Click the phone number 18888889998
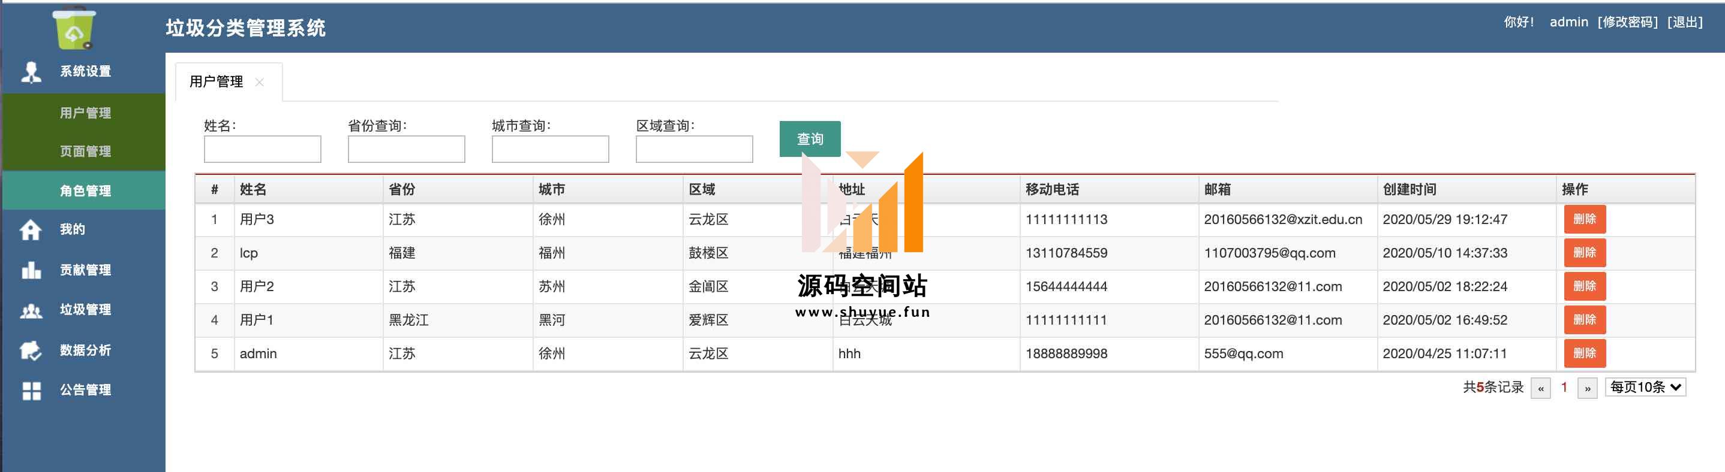 point(1066,353)
